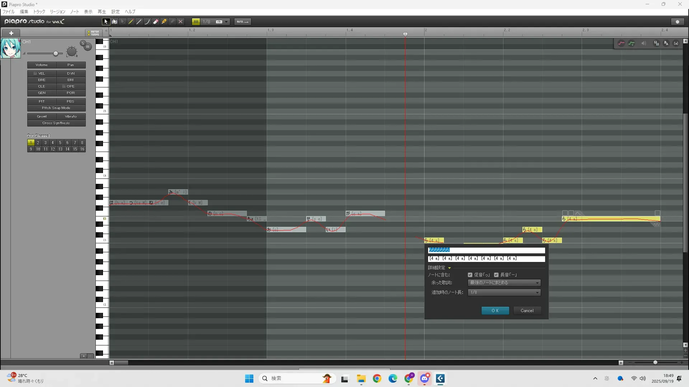The image size is (689, 387).
Task: Uncheck the 促音「っ」 checkbox
Action: [x=470, y=275]
